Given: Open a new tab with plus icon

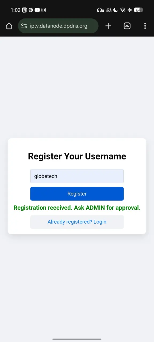Looking at the screenshot, I should point(108,26).
